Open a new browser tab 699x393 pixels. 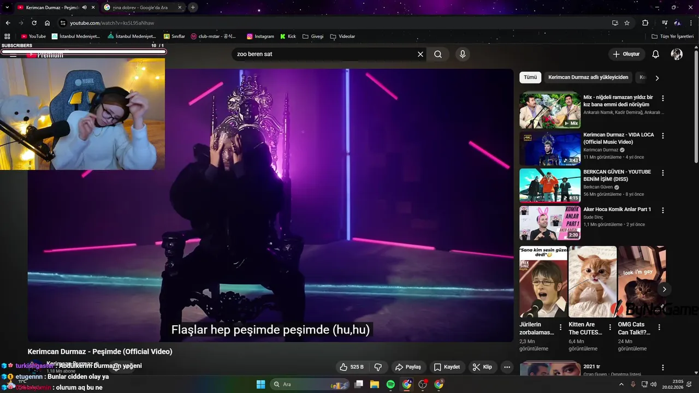193,8
